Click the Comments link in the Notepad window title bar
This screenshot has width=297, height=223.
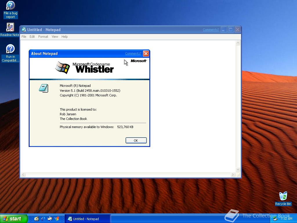pyautogui.click(x=211, y=30)
